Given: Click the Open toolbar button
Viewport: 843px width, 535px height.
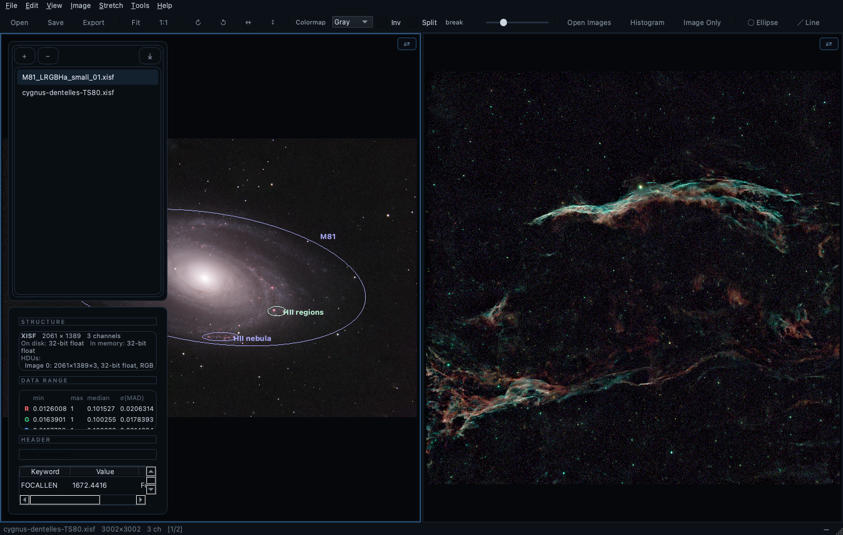Looking at the screenshot, I should click(19, 23).
